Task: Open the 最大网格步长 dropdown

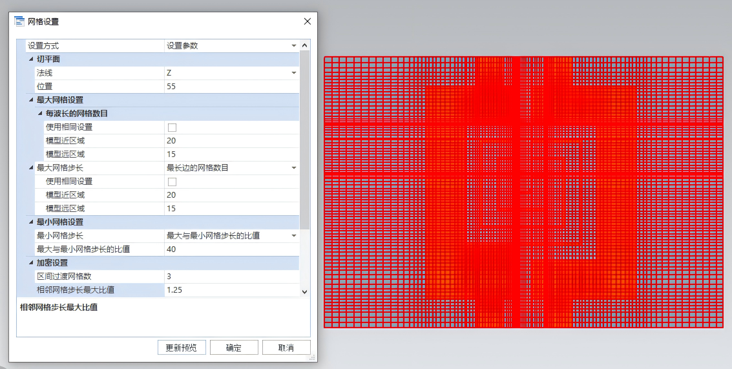Action: pyautogui.click(x=294, y=167)
